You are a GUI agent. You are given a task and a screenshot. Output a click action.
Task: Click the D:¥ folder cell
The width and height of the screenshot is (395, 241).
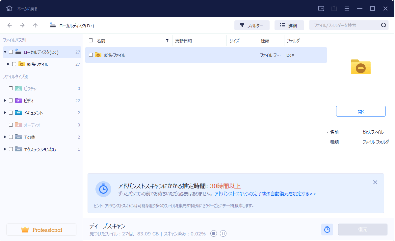pyautogui.click(x=290, y=55)
